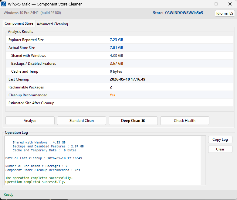The width and height of the screenshot is (237, 200).
Task: Switch to the Advanced Cleaning tab
Action: pos(52,24)
